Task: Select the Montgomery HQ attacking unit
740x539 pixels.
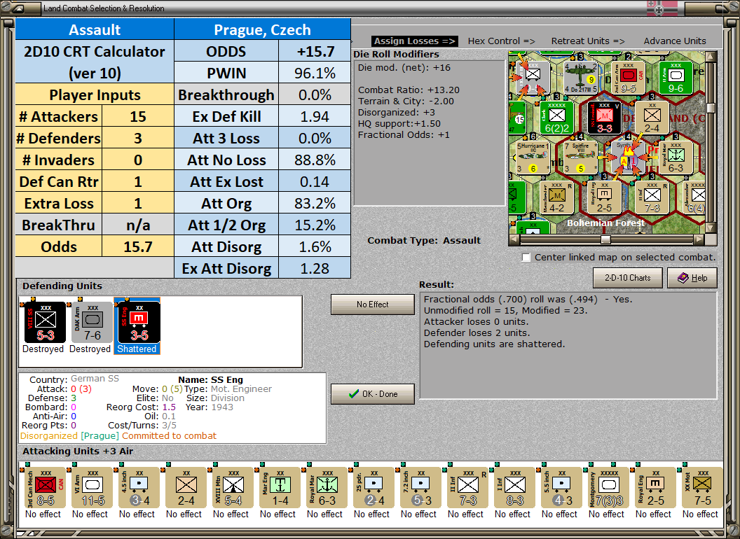Action: (608, 488)
